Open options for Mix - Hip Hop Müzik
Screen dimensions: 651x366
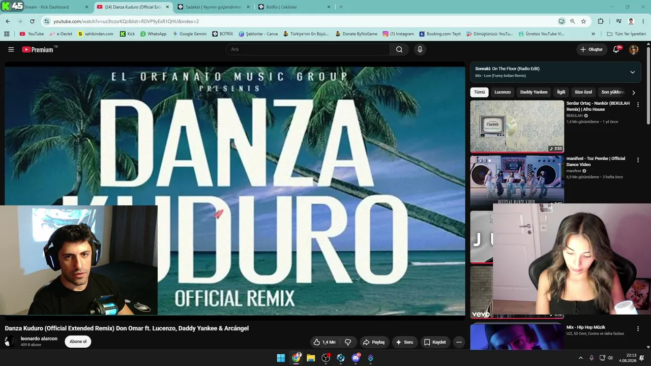click(638, 329)
